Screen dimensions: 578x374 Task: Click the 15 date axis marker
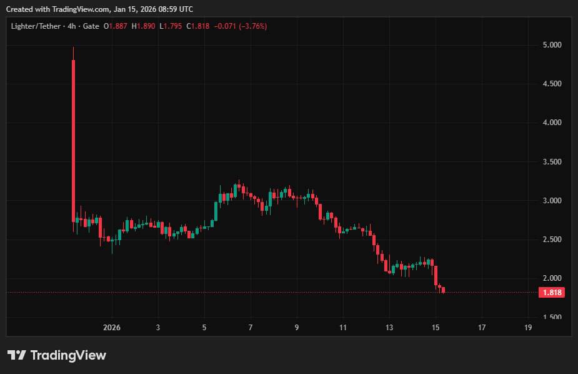click(x=436, y=327)
